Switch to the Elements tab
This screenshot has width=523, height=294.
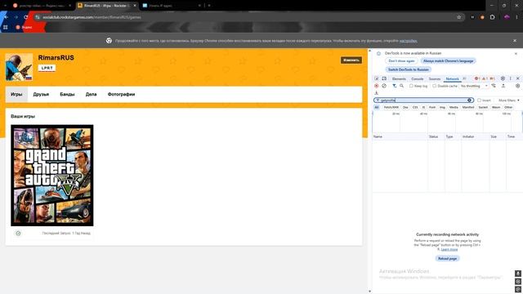(399, 79)
